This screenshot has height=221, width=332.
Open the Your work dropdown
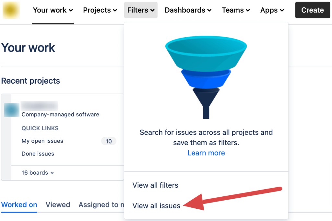[53, 10]
